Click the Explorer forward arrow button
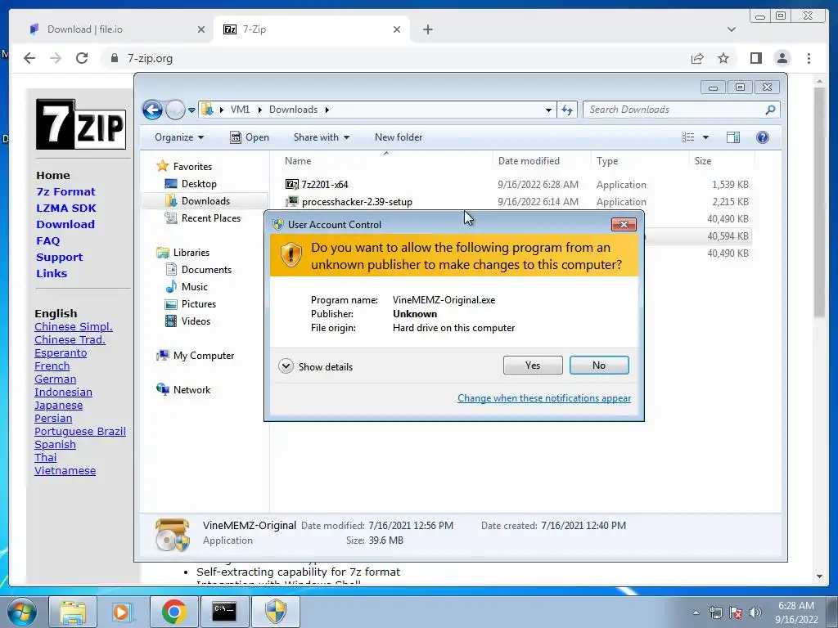Image resolution: width=838 pixels, height=628 pixels. click(x=175, y=110)
